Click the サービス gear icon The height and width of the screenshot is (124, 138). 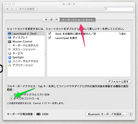point(10,53)
